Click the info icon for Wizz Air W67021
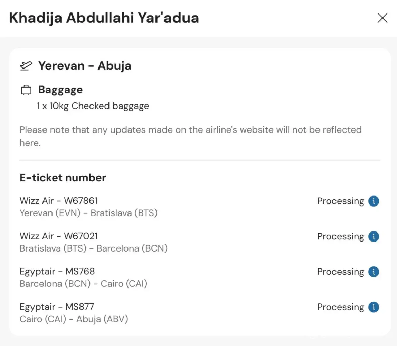 click(x=374, y=236)
